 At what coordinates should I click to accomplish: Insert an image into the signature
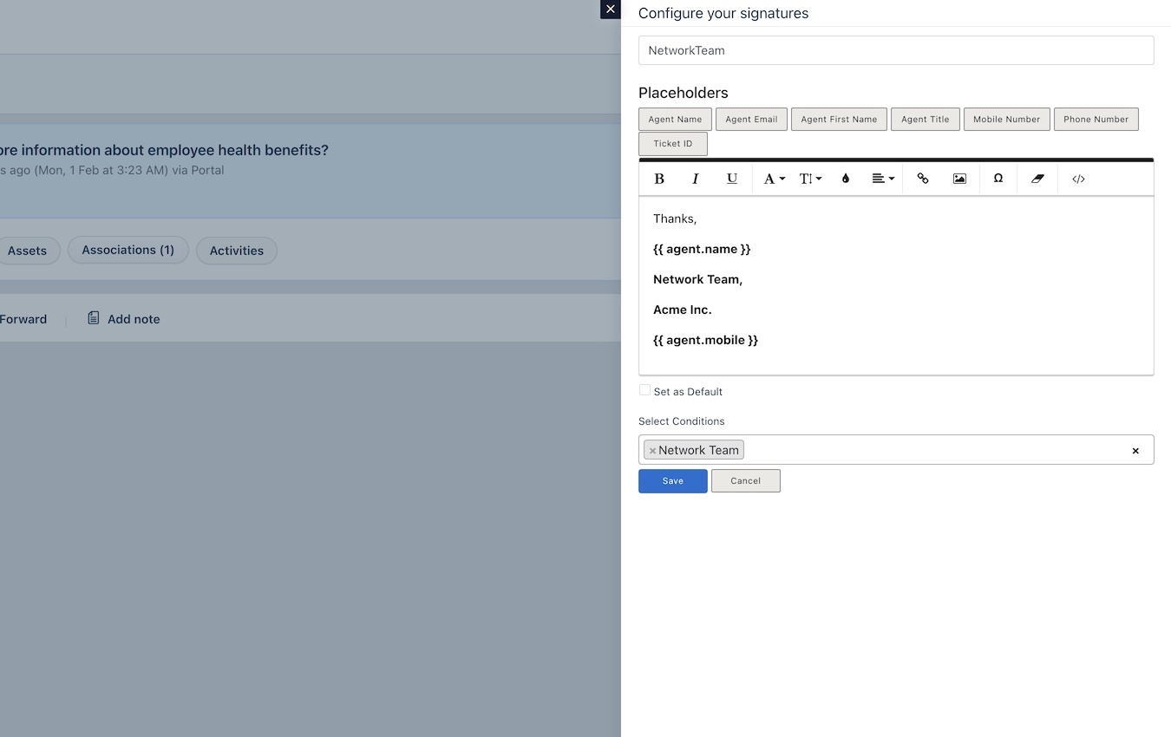(x=958, y=179)
